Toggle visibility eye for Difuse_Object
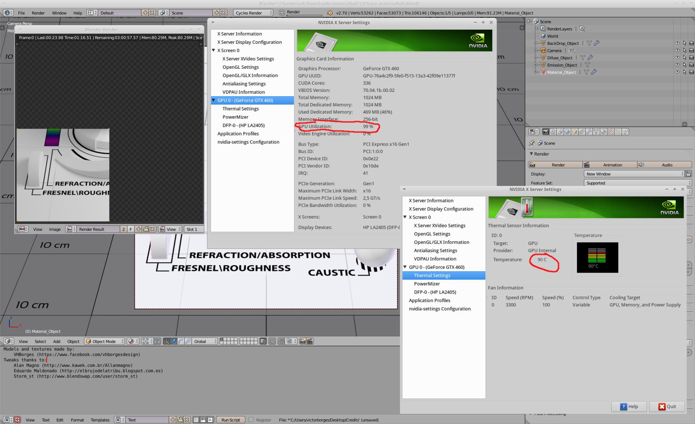The height and width of the screenshot is (424, 695). 677,58
